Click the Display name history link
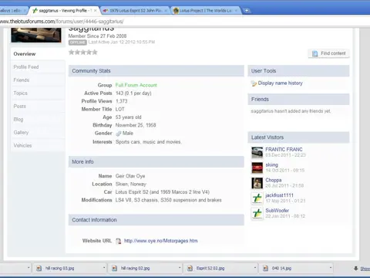The image size is (370, 278). [280, 83]
